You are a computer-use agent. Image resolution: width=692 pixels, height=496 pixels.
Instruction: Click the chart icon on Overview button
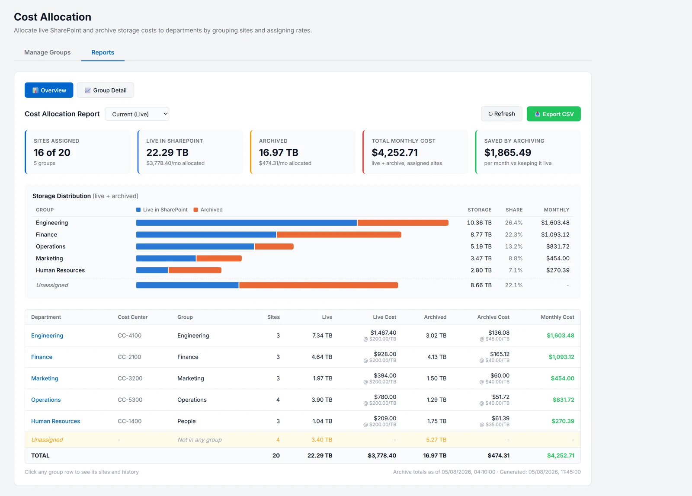[x=35, y=90]
